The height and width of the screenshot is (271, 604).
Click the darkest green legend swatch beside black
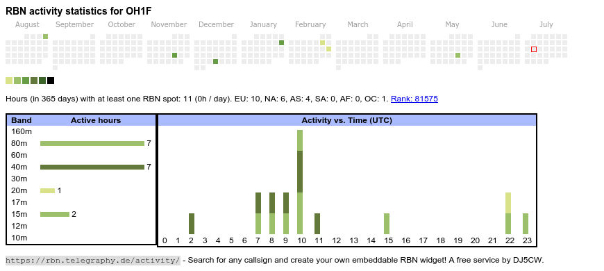click(x=42, y=81)
